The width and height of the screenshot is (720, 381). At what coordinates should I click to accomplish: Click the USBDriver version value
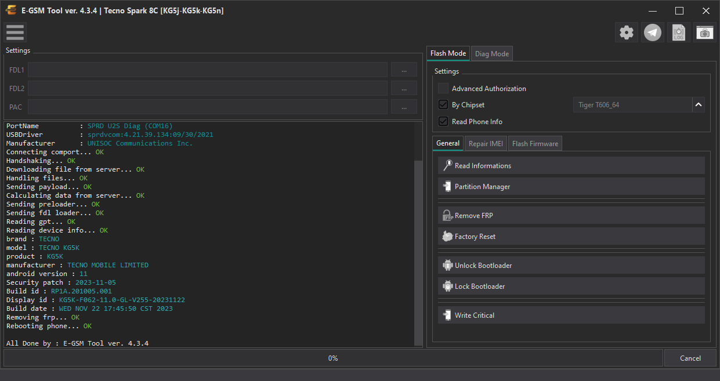[150, 135]
